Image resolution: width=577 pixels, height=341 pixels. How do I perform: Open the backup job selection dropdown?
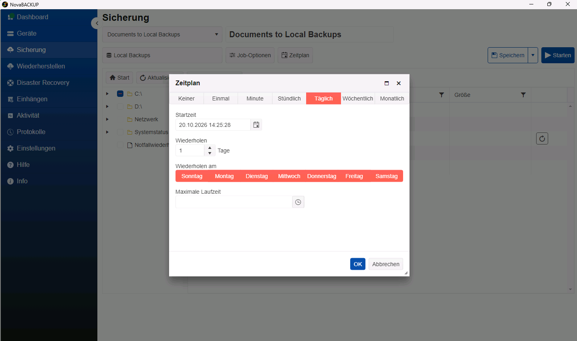162,34
